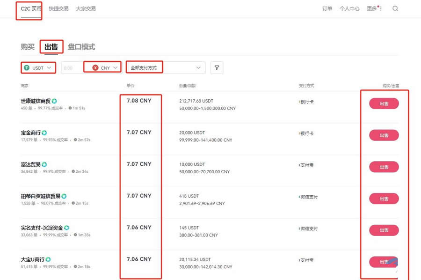
Task: Click verified badge beside 富达贸易
Action: coord(44,164)
